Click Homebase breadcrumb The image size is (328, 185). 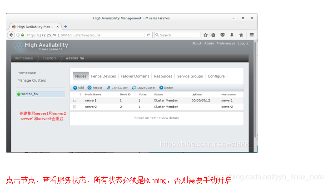(x=24, y=58)
